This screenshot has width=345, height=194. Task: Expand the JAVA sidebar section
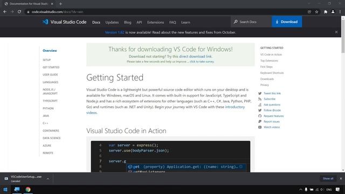(x=46, y=116)
